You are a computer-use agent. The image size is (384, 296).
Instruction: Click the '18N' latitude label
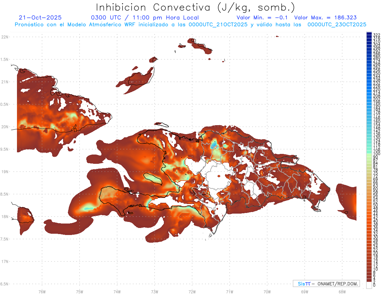tap(5, 217)
